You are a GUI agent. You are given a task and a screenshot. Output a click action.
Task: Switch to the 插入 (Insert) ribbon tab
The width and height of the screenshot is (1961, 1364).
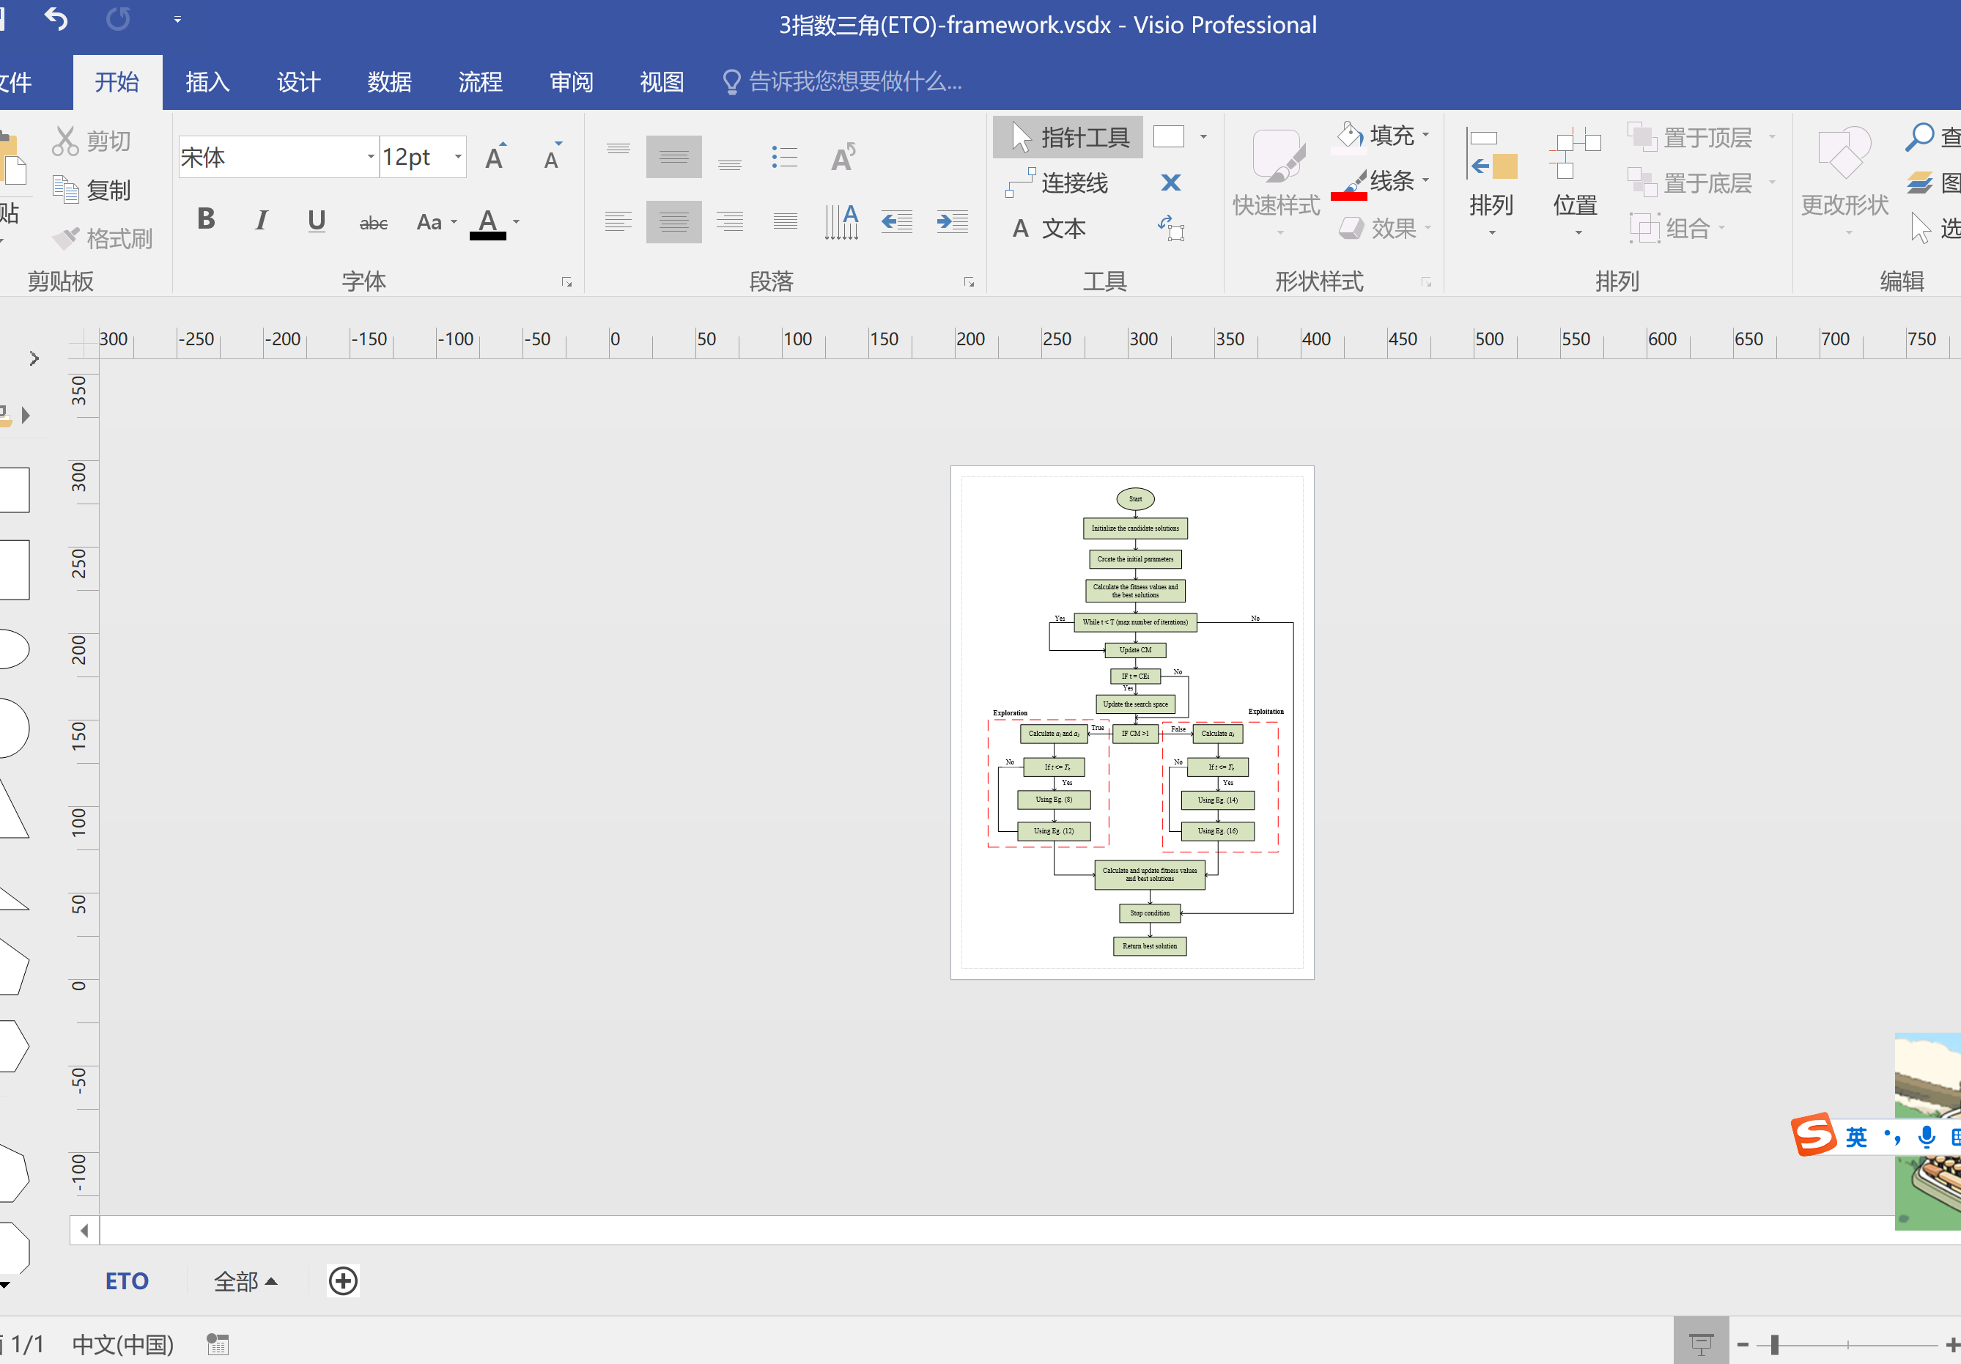[207, 82]
